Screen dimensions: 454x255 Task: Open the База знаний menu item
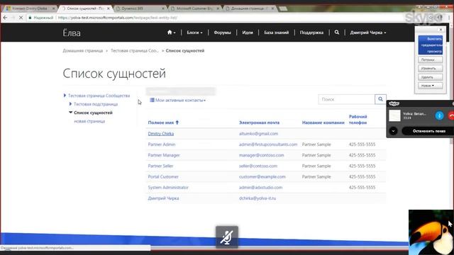(x=277, y=33)
